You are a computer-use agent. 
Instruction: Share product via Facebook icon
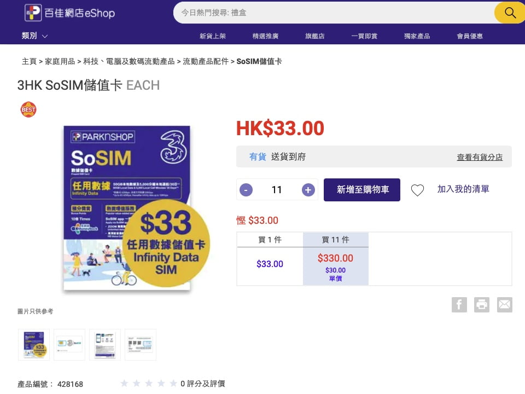tap(459, 305)
